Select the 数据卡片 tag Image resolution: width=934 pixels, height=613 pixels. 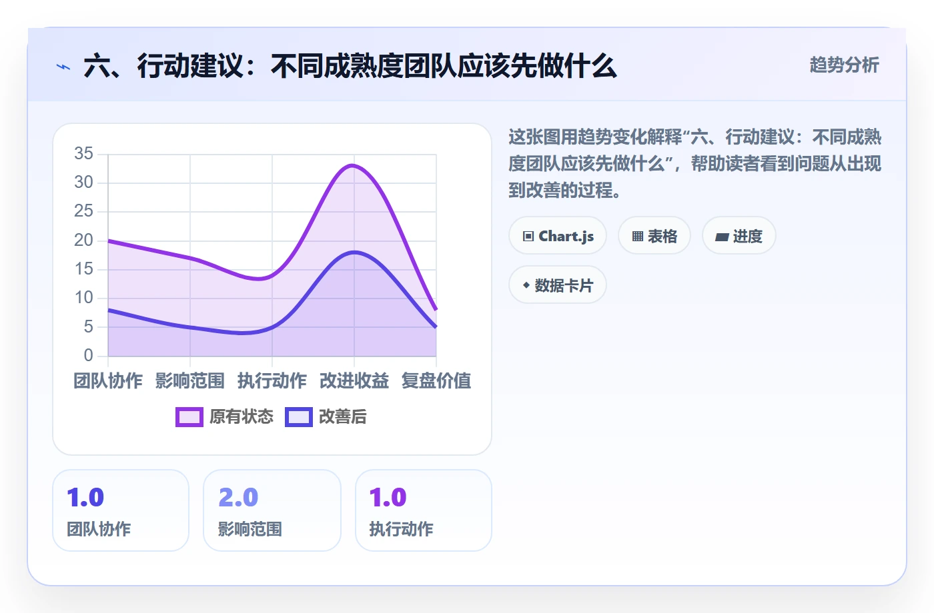[x=558, y=285]
